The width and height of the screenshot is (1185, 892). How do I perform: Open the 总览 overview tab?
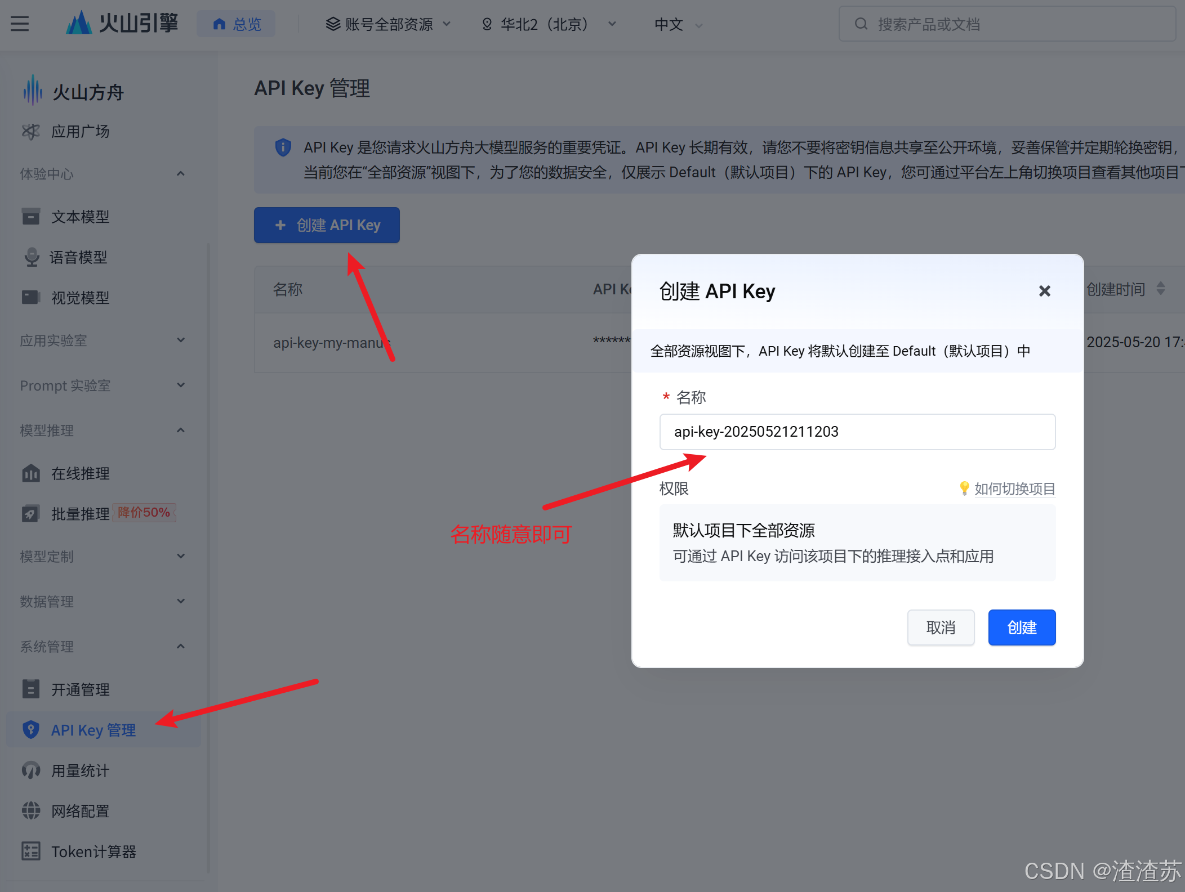click(237, 24)
